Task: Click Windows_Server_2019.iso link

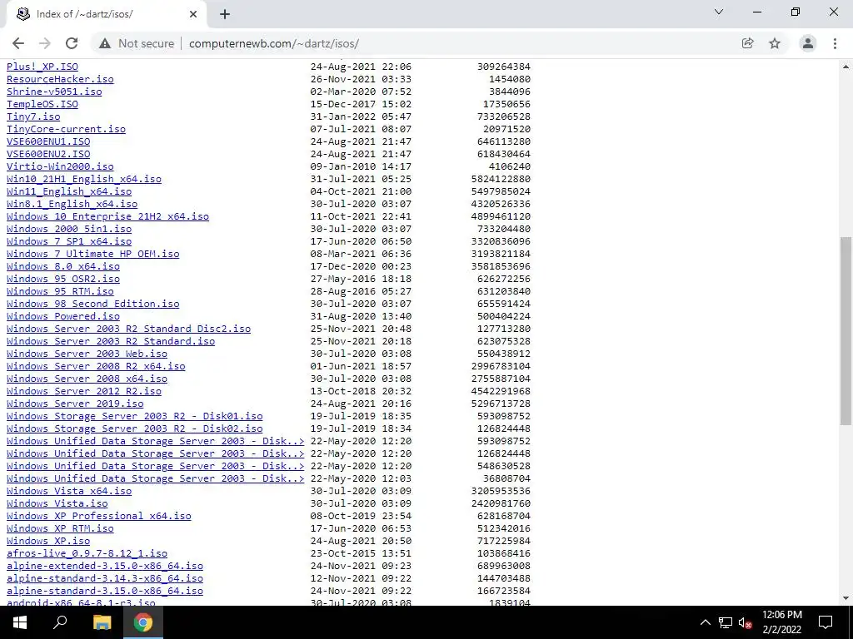Action: click(75, 404)
